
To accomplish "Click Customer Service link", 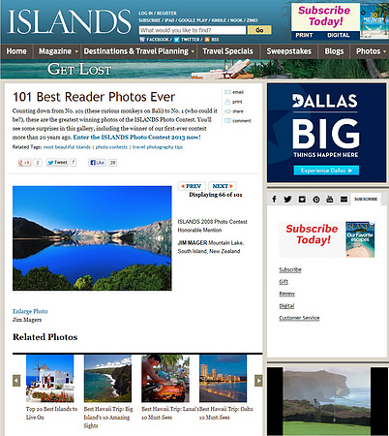I will click(x=299, y=318).
